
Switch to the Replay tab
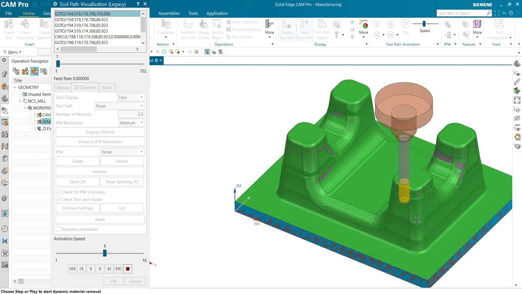point(63,87)
